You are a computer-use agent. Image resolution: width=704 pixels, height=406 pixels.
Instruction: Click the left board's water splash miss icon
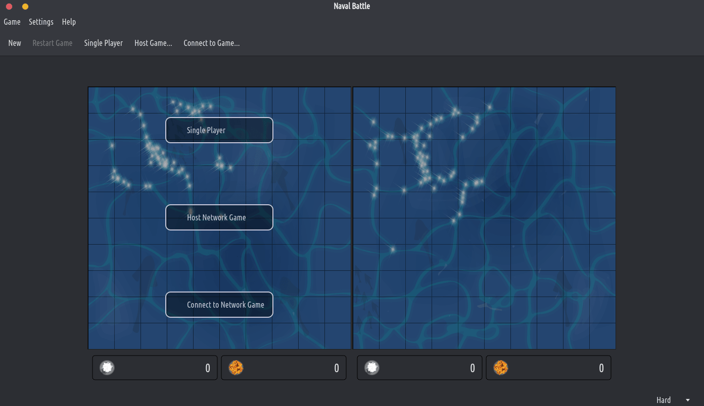(107, 368)
